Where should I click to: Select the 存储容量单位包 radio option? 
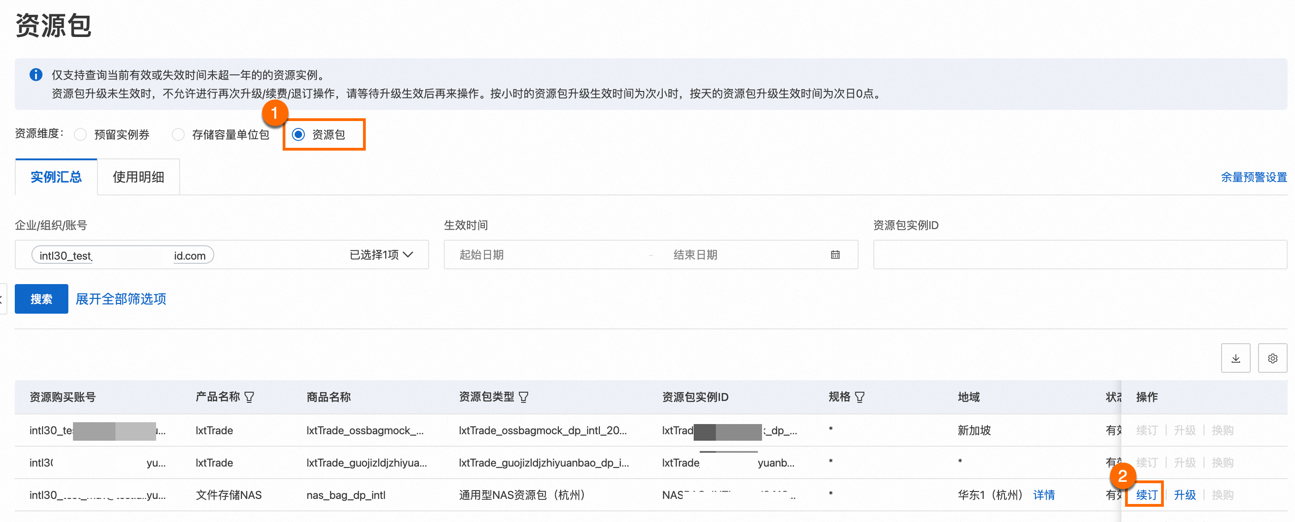pyautogui.click(x=178, y=135)
